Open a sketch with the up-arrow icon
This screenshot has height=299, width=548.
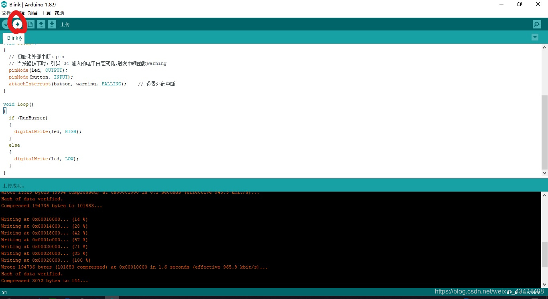(x=41, y=24)
